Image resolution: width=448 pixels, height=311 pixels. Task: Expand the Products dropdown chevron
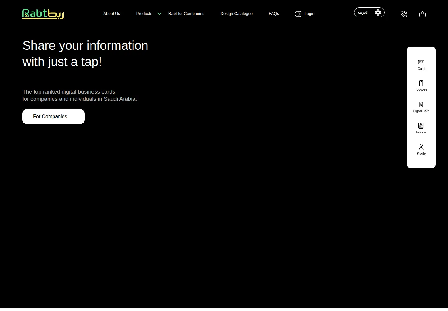tap(159, 14)
